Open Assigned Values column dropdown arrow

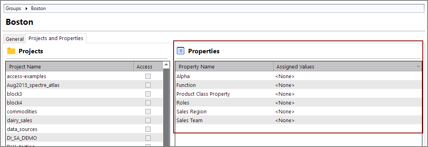[418, 67]
